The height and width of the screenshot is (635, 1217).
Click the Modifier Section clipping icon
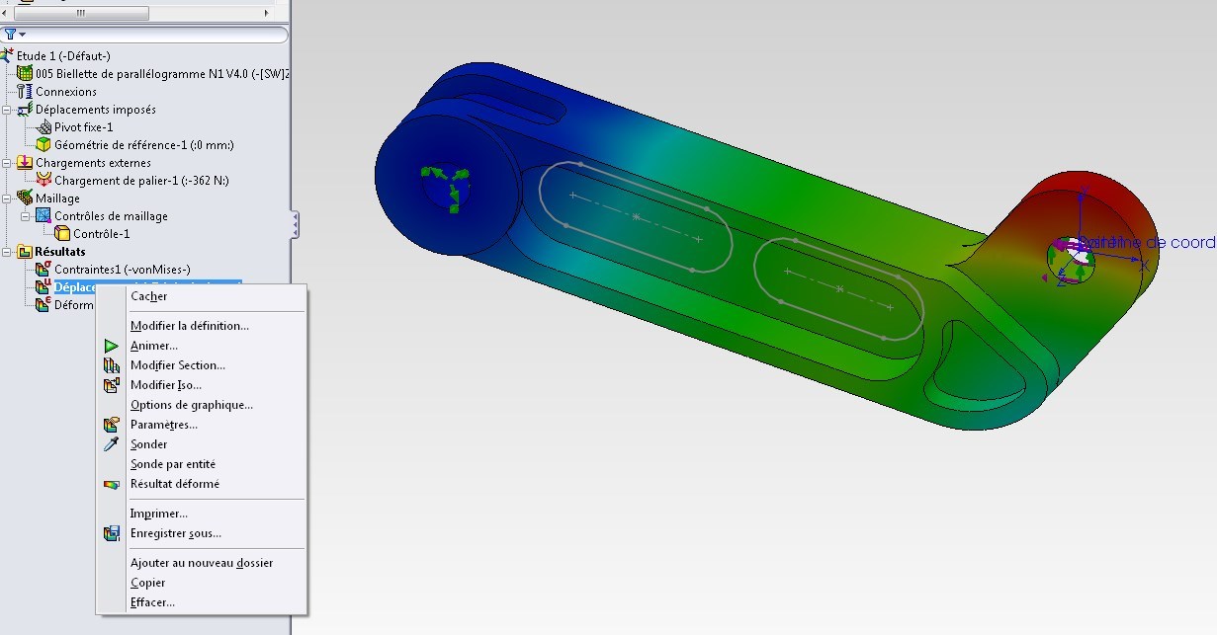pos(112,365)
